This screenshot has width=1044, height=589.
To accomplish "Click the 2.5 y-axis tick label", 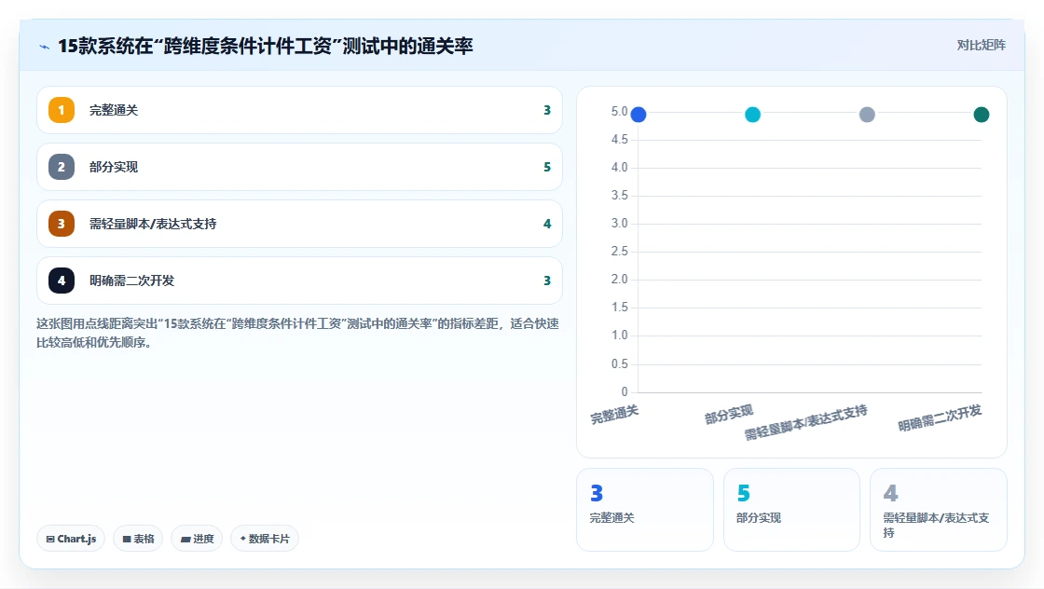I will click(619, 251).
